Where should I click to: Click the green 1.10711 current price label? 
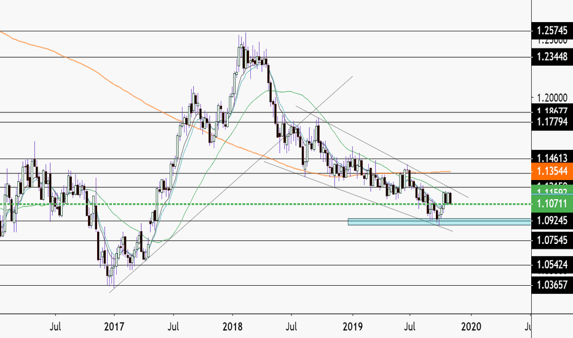point(552,203)
